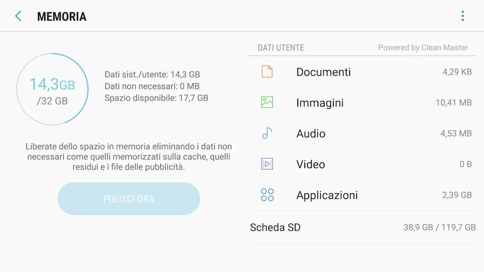The image size is (484, 272).
Task: Click the 2,39 GB Applicazioni size
Action: pos(457,195)
